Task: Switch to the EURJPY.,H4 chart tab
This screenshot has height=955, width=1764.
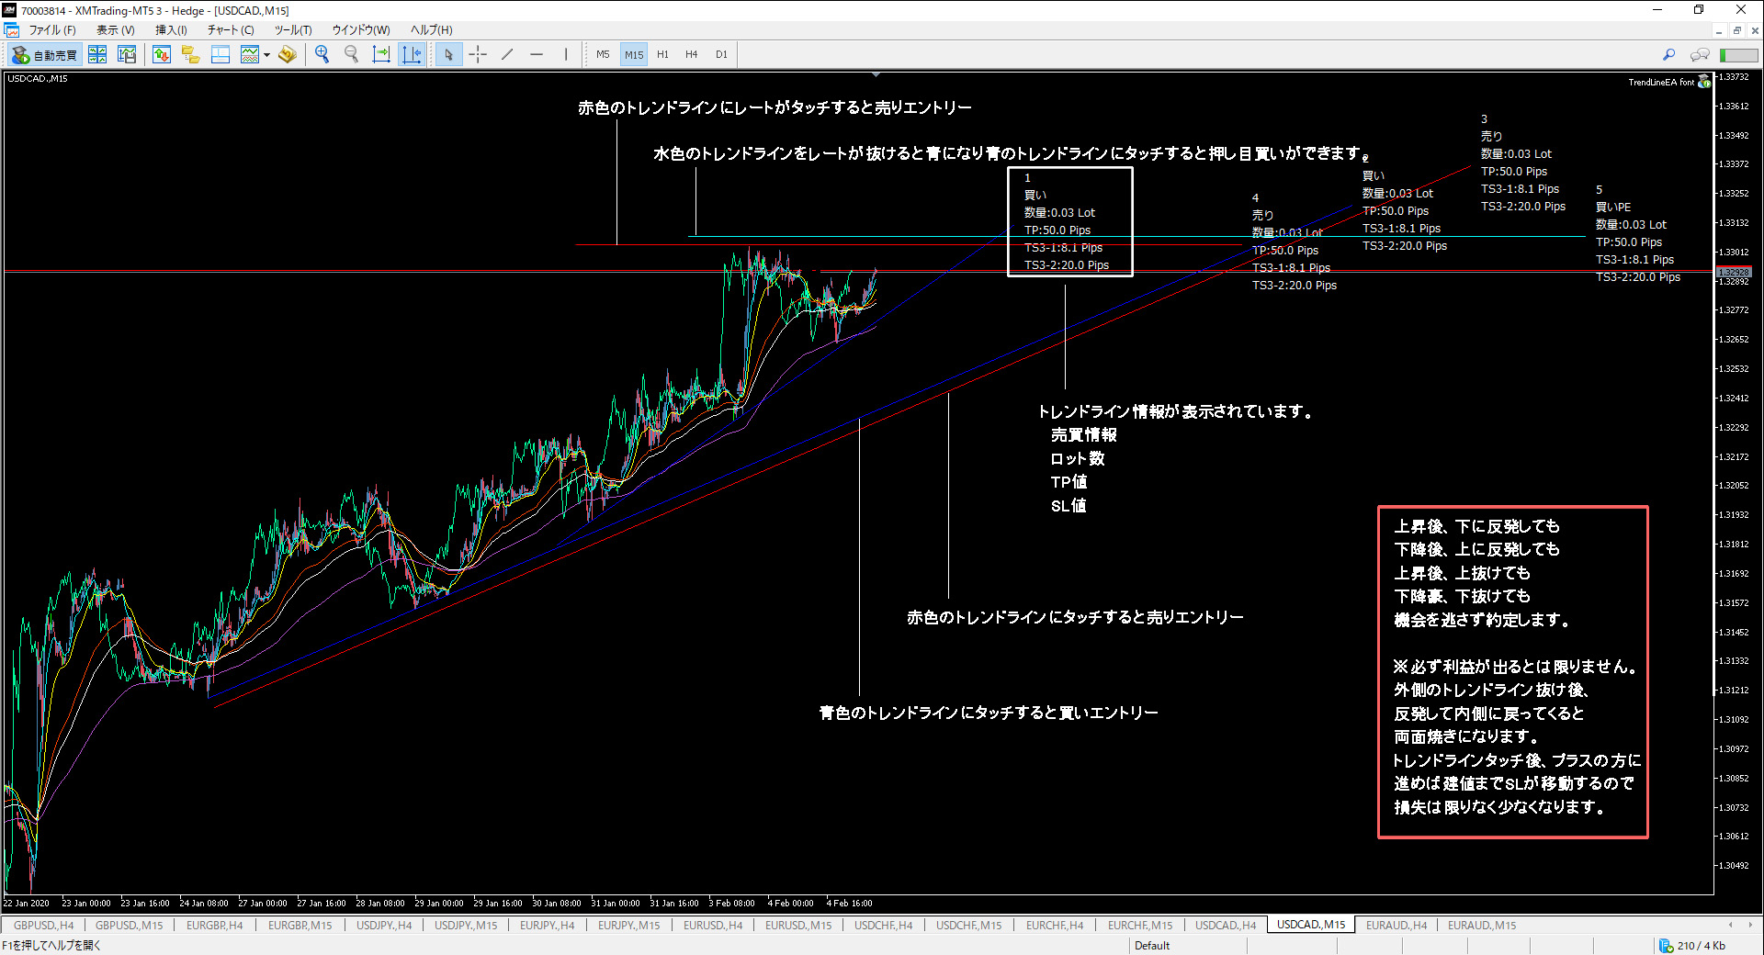Action: 547,925
